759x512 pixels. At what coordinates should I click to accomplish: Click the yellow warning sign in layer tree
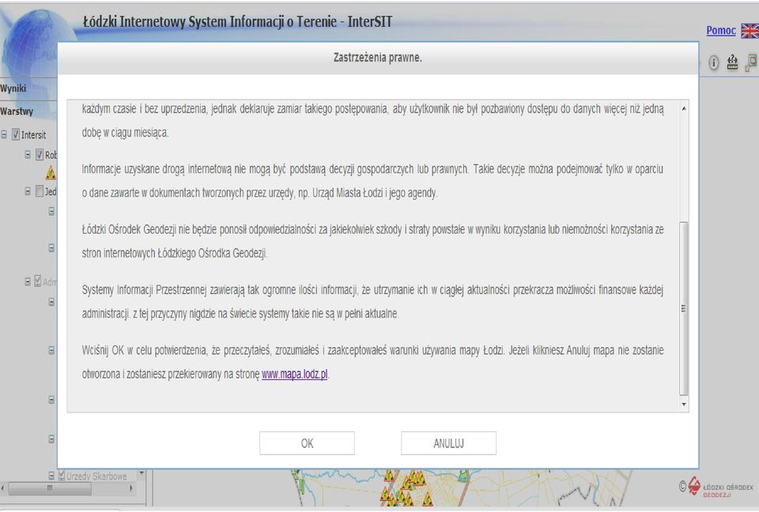click(x=51, y=172)
